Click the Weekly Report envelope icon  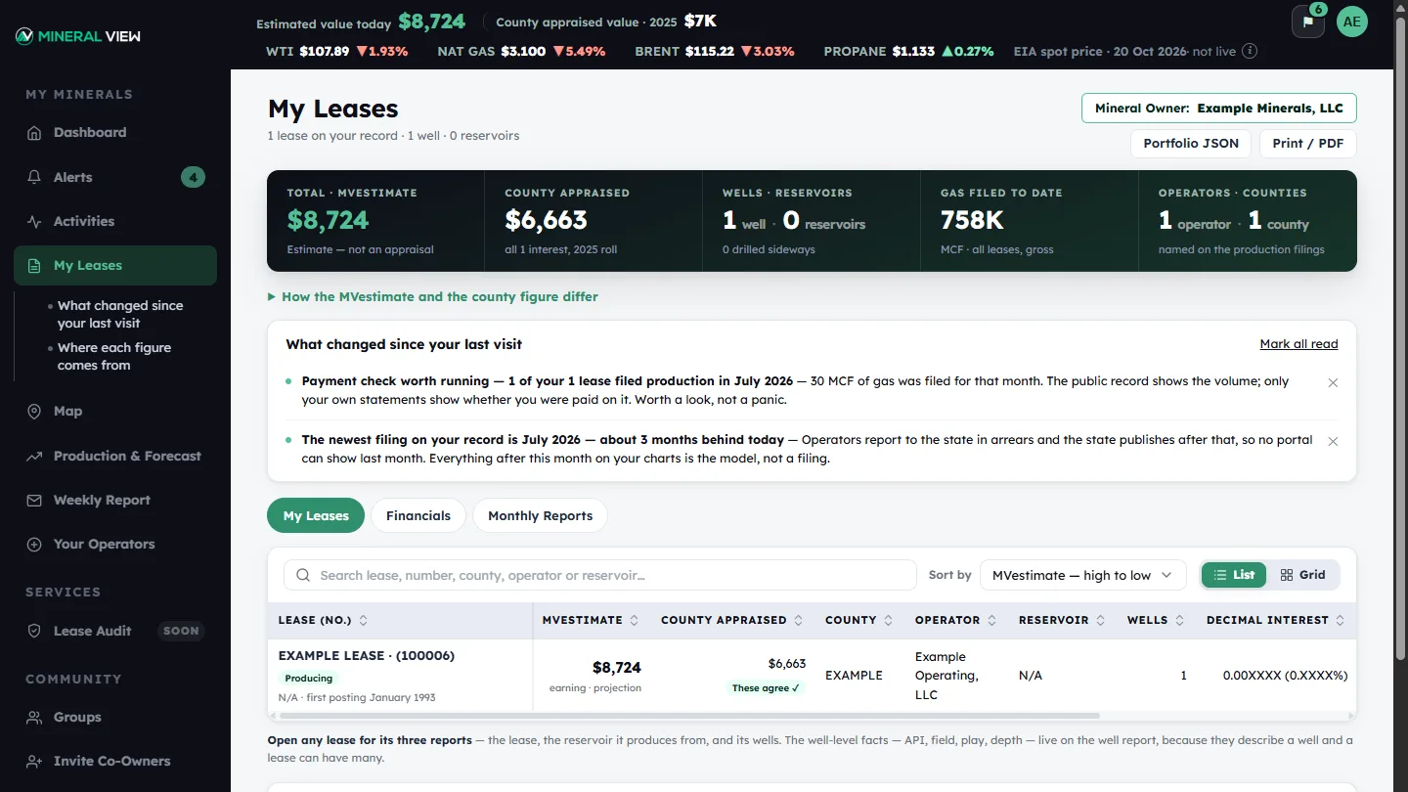[34, 501]
